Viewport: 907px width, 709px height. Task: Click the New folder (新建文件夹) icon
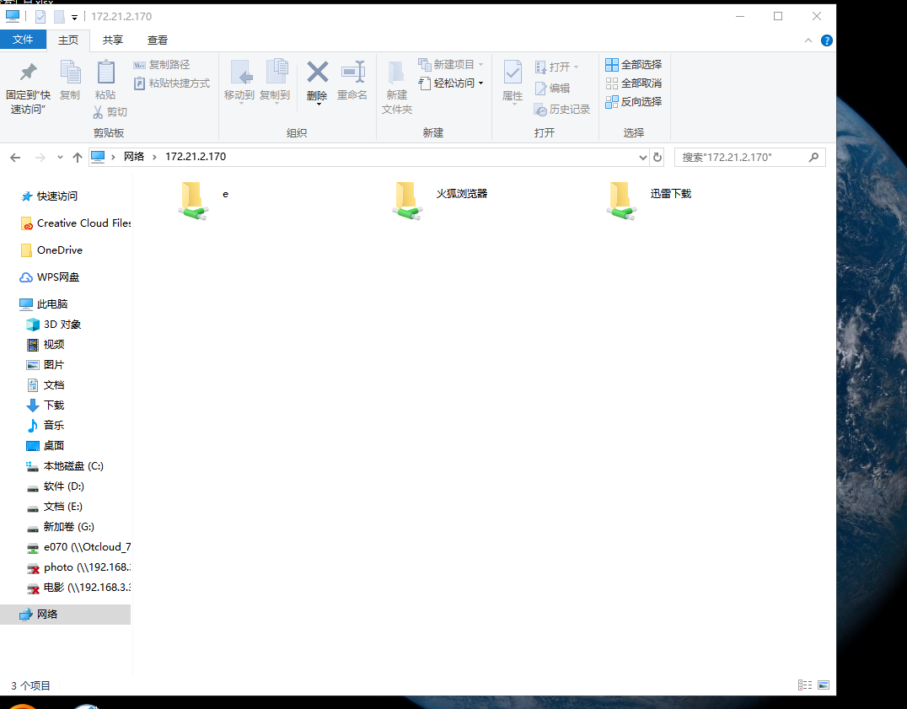[396, 73]
